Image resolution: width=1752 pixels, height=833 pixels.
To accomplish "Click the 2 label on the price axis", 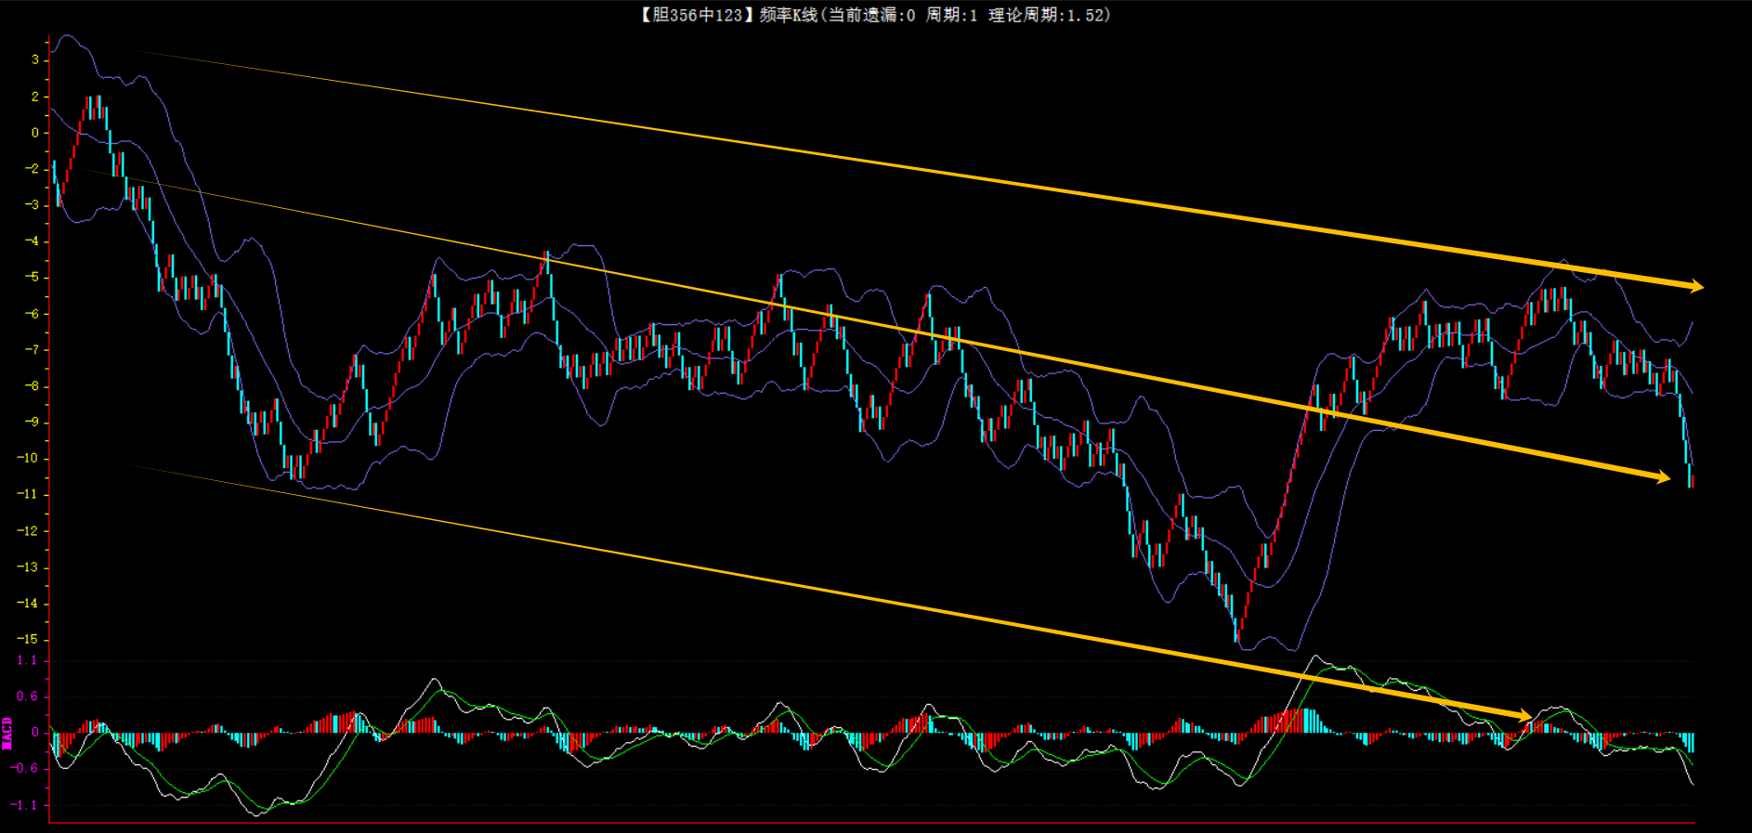I will (x=35, y=97).
